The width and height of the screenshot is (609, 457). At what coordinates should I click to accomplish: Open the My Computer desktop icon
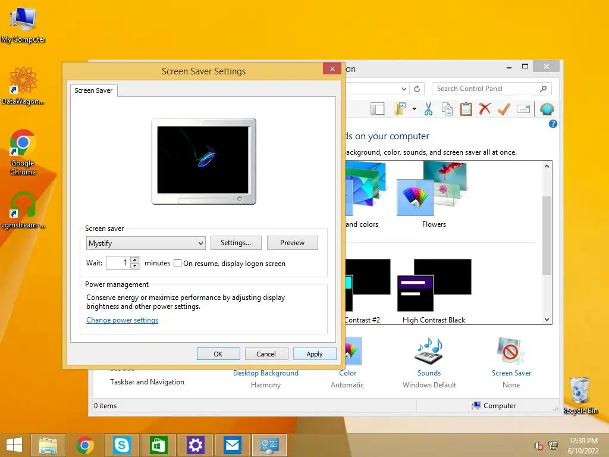click(23, 25)
